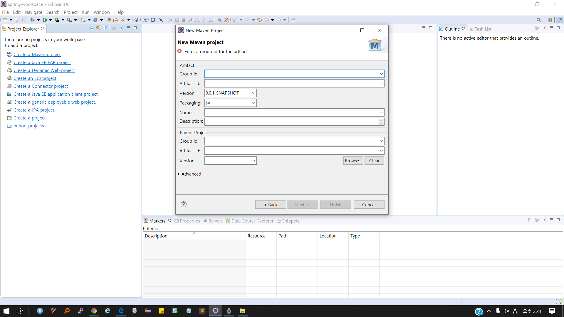Screen dimensions: 564x317
Task: Switch to the Servers tab
Action: pos(213,221)
